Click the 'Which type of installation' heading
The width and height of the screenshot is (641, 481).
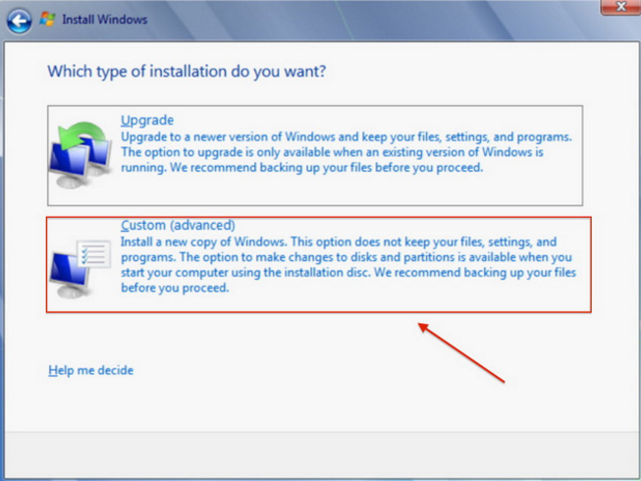click(187, 72)
